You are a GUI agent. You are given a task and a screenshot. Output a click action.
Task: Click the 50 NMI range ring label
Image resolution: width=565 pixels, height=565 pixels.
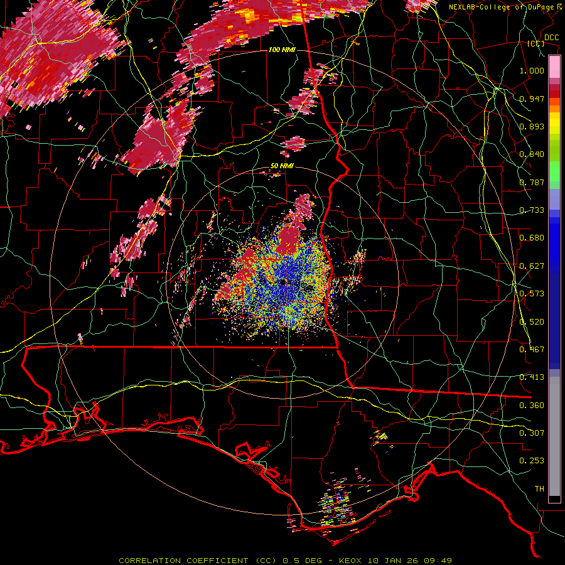282,166
